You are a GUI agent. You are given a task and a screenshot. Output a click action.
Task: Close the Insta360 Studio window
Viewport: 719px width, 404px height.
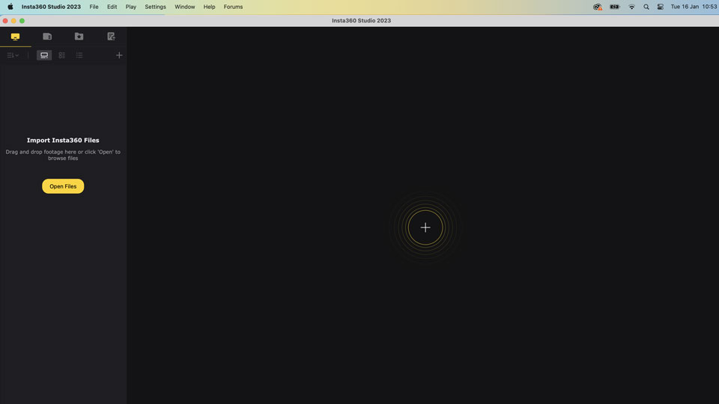pos(5,21)
